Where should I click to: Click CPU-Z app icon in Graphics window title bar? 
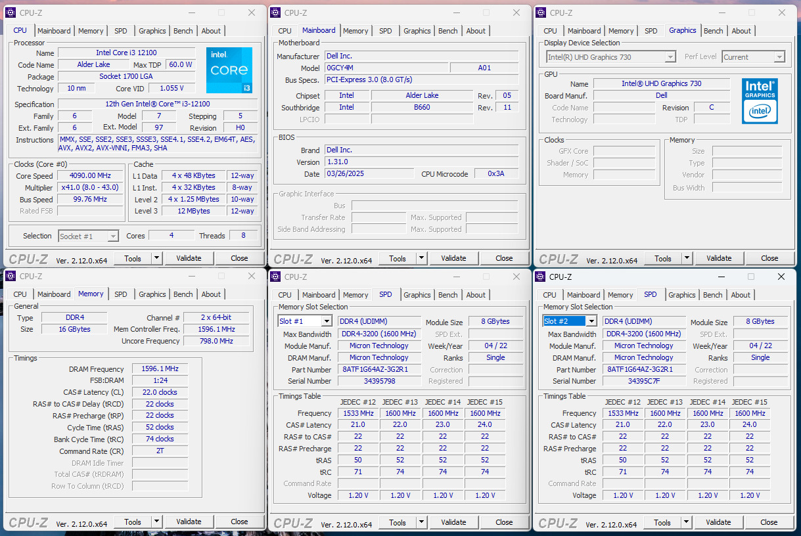pyautogui.click(x=541, y=12)
